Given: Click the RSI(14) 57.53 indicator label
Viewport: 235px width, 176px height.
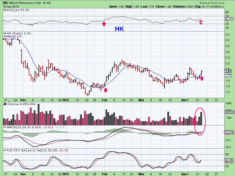Looking at the screenshot, I should tap(18, 10).
